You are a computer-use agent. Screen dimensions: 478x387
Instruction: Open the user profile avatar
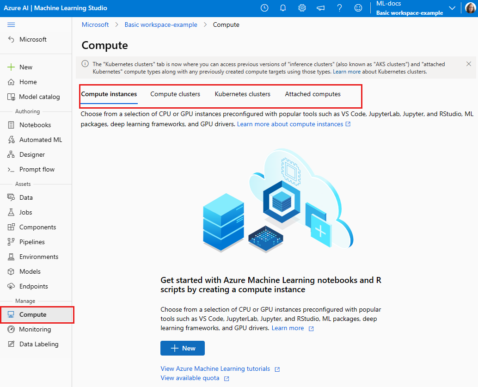pos(471,8)
